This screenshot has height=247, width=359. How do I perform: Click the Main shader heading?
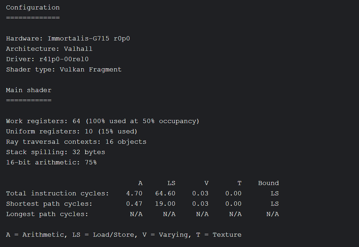coord(28,90)
